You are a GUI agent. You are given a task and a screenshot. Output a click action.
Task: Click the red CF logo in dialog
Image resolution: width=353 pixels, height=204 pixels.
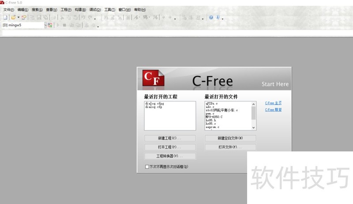pos(153,78)
